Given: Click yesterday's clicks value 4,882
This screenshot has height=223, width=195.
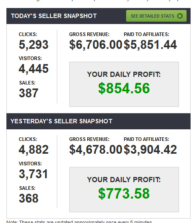Looking at the screenshot, I should (x=34, y=150).
